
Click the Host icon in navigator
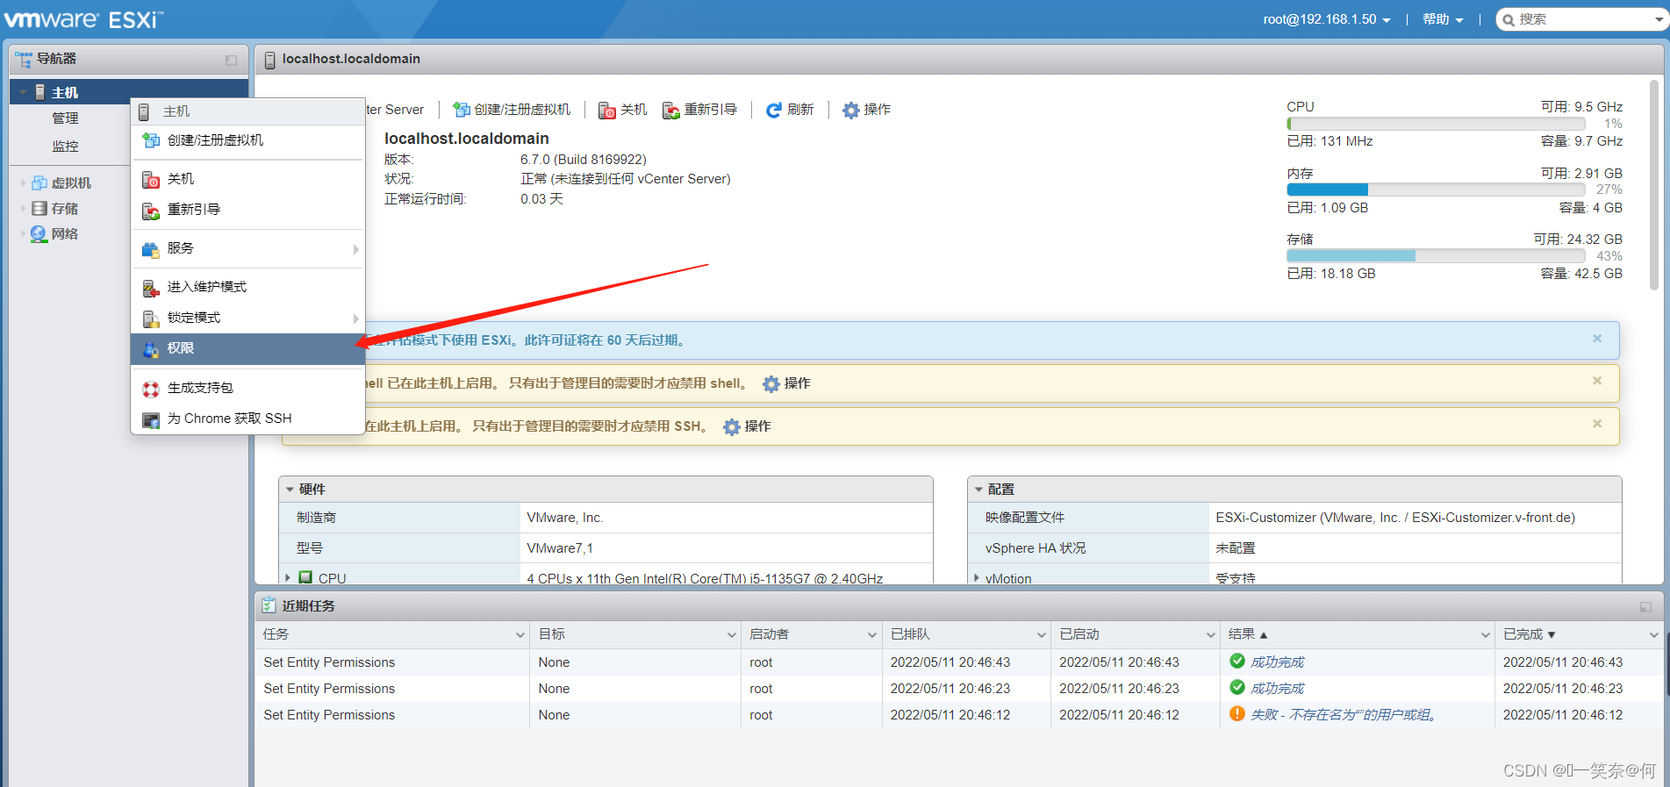coord(39,92)
